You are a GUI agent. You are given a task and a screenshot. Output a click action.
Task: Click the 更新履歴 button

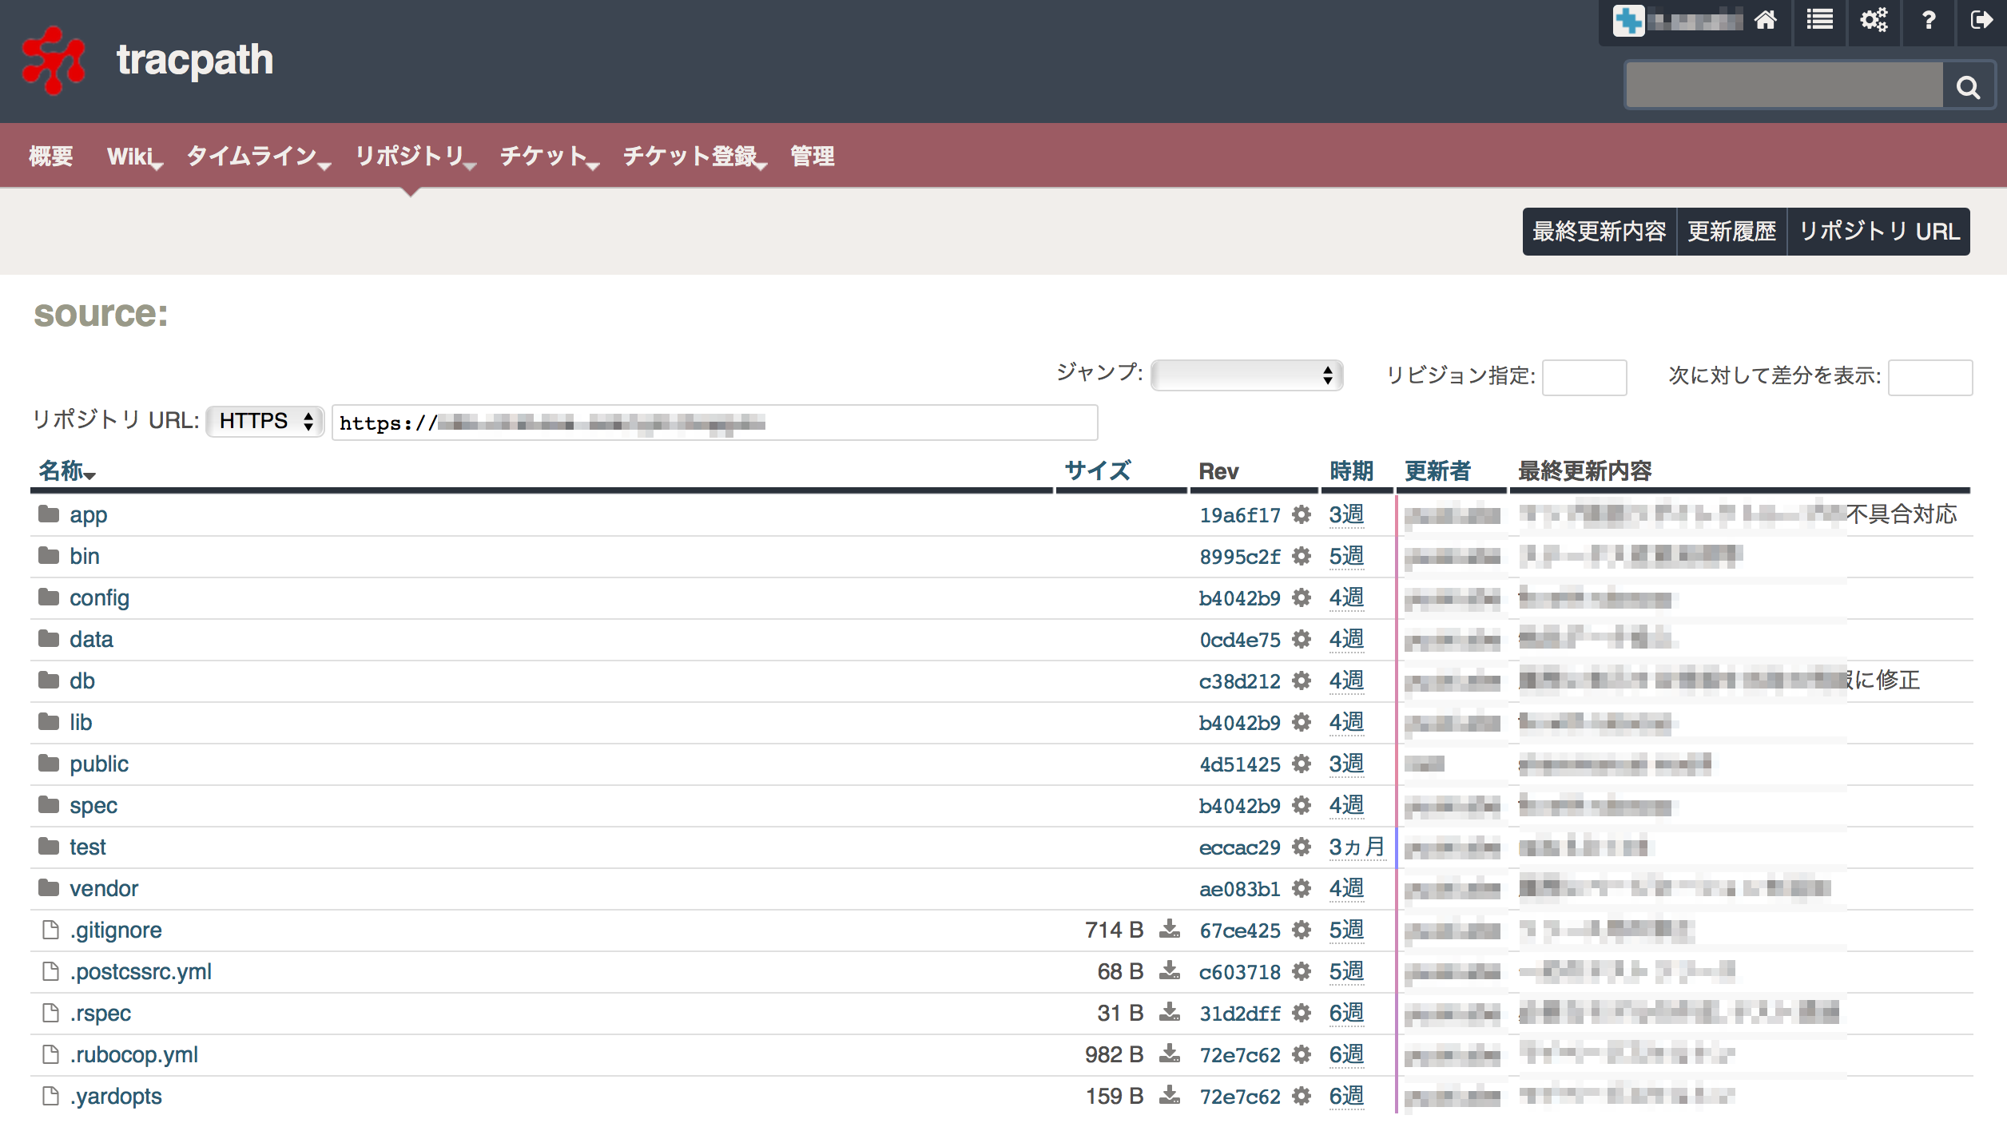pyautogui.click(x=1731, y=231)
